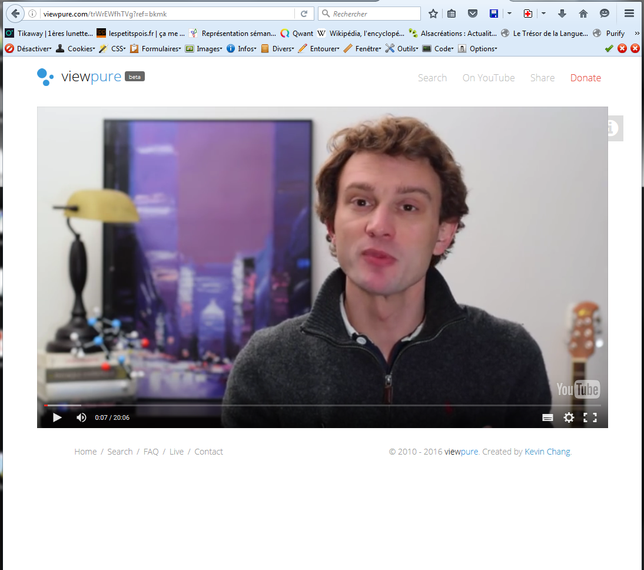Open Live footer link

pos(176,452)
